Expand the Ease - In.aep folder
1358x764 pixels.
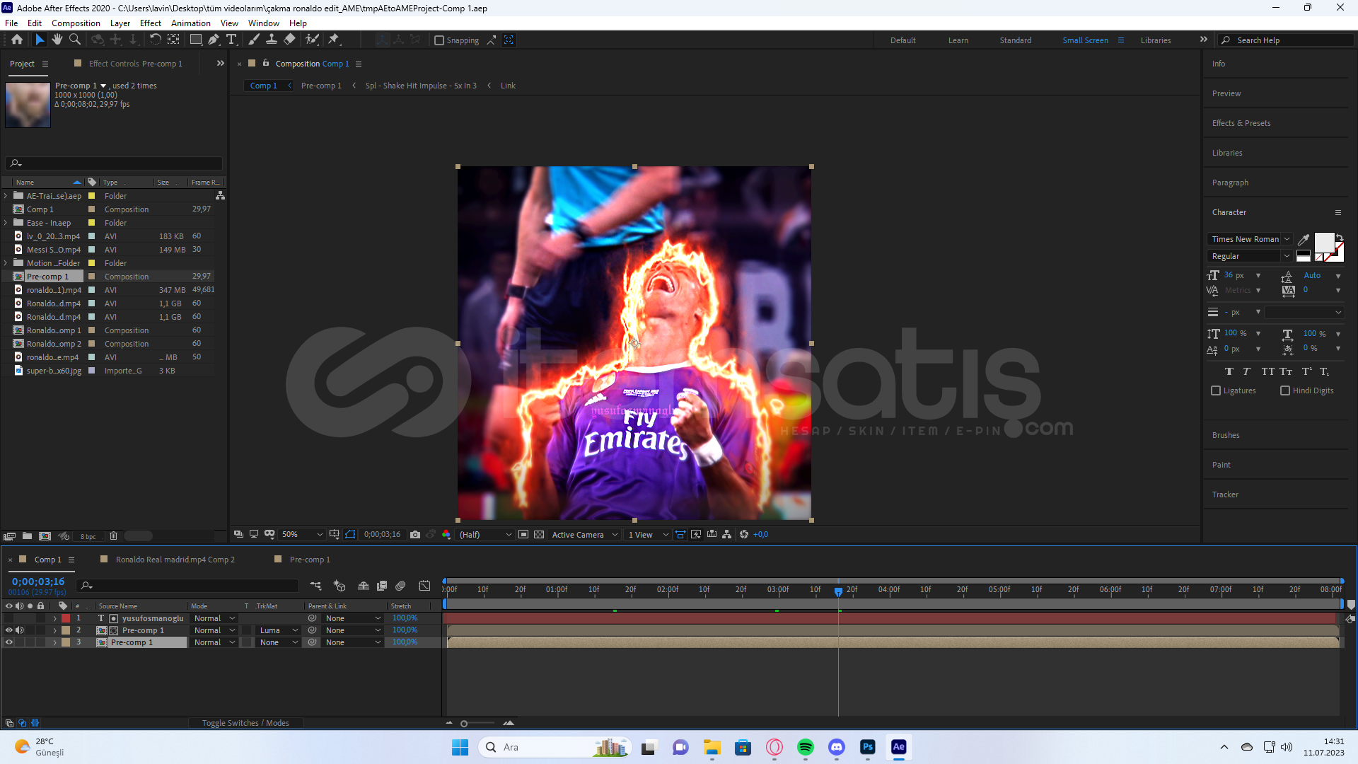tap(6, 223)
